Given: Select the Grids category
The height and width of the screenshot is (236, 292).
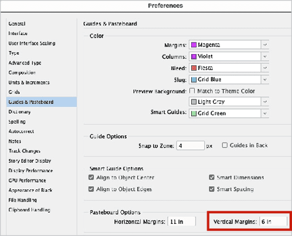Looking at the screenshot, I should tap(14, 92).
